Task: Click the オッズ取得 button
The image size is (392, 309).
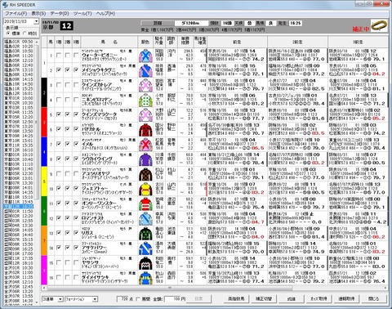Action: 318,298
